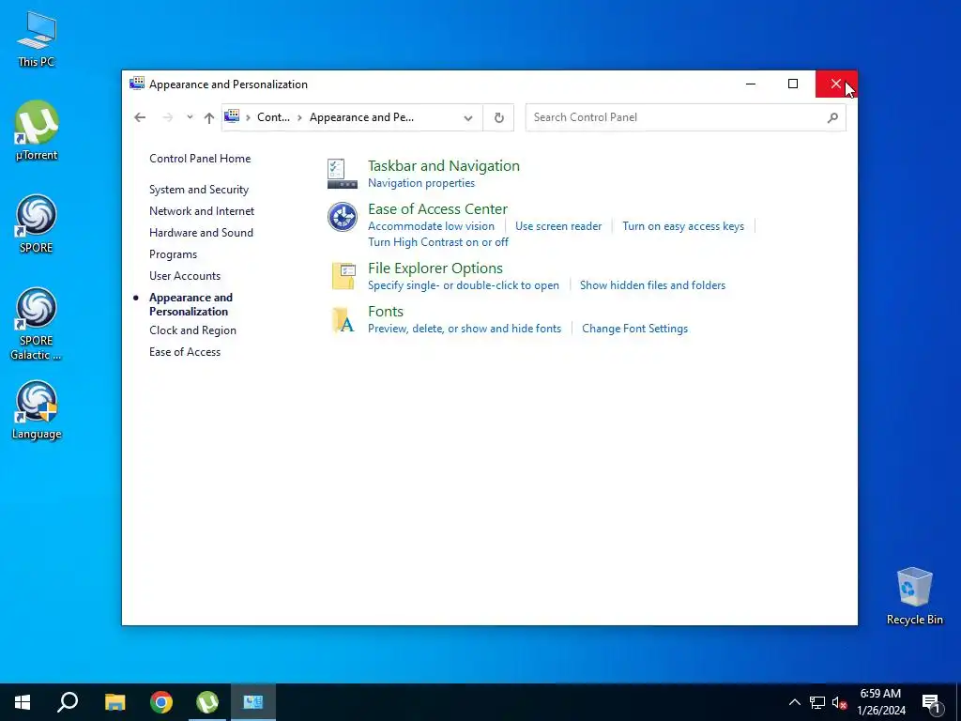Select the SPORE desktop shortcut
Viewport: 961px width, 721px height.
click(x=37, y=223)
